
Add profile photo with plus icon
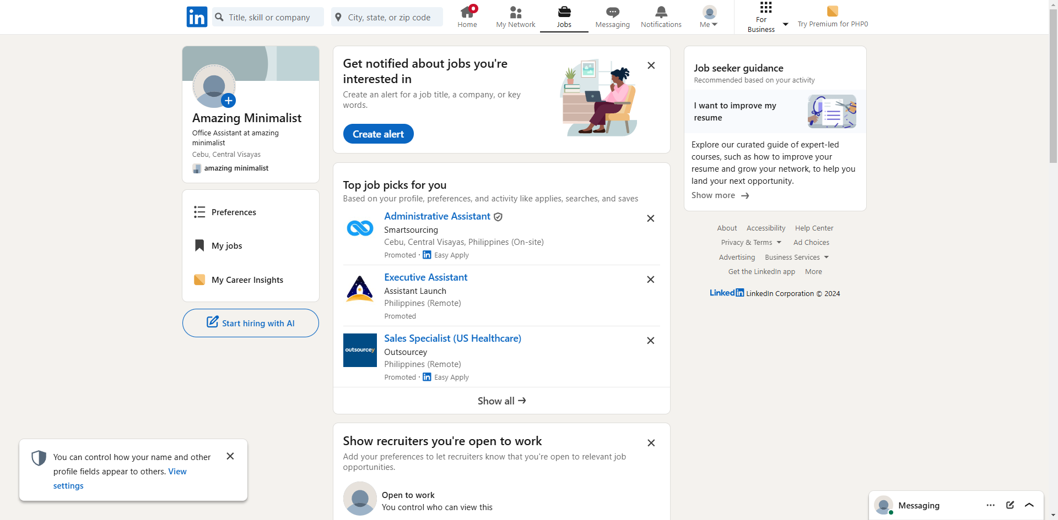pos(229,101)
